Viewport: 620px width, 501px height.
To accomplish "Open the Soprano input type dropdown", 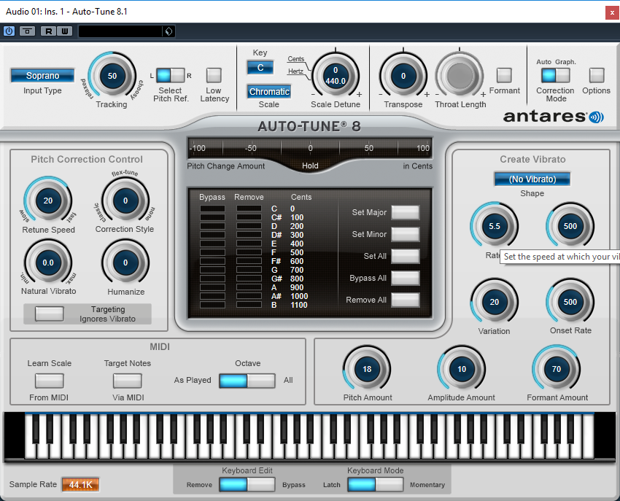I will tap(43, 76).
